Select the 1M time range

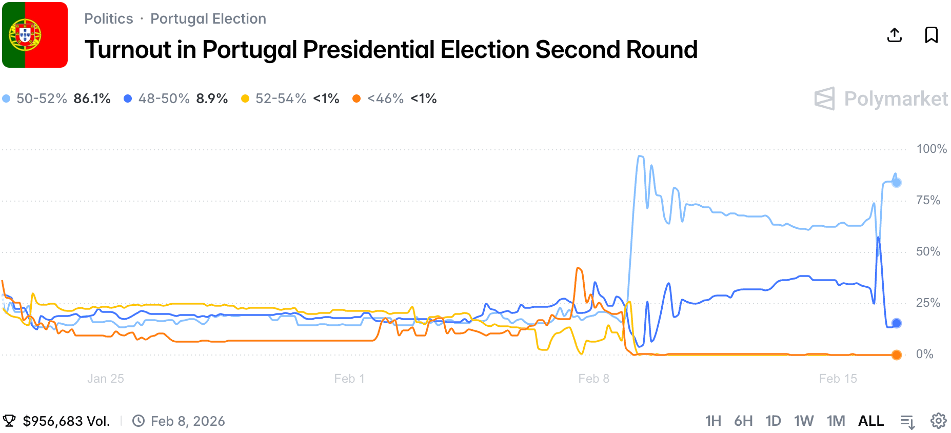836,421
